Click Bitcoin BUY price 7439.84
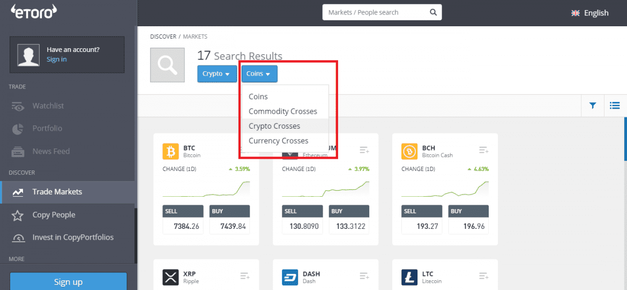627x290 pixels. (x=229, y=227)
